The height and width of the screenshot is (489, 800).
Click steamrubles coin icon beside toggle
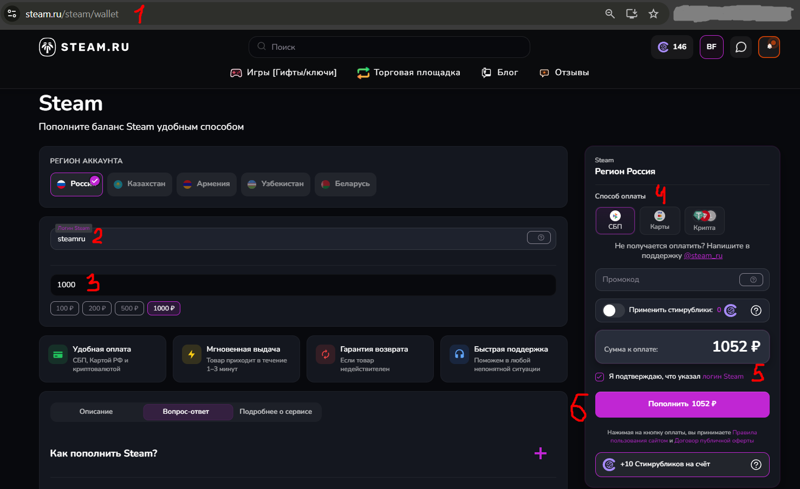pos(731,310)
